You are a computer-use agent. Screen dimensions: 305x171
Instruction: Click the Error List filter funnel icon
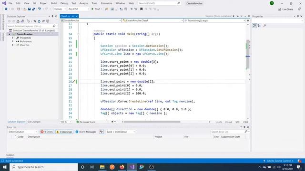click(x=102, y=132)
